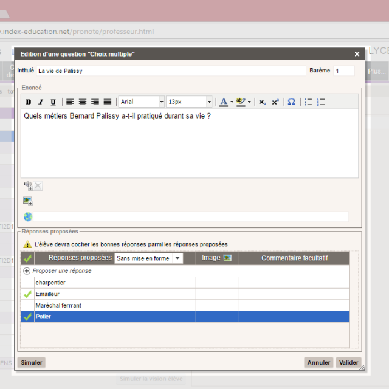Open the 'Sans mise en forme' dropdown

point(149,258)
